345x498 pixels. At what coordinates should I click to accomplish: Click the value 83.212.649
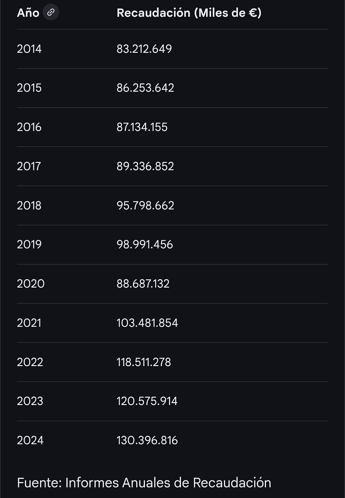point(144,49)
